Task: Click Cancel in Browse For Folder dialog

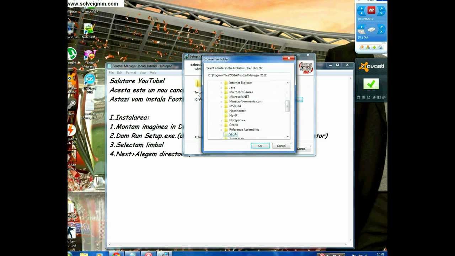Action: (281, 146)
